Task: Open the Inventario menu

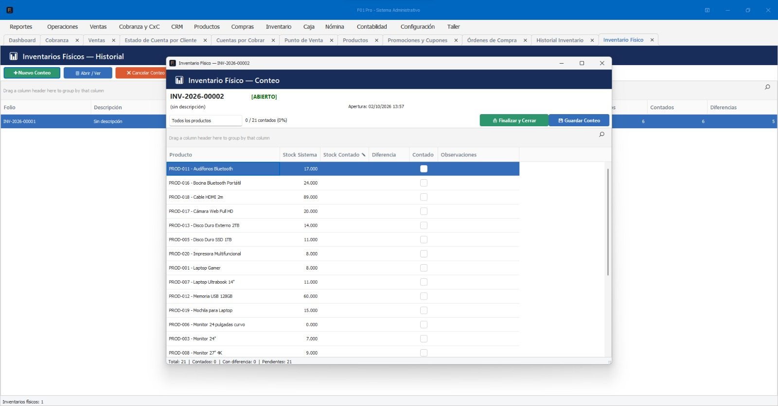Action: (279, 27)
